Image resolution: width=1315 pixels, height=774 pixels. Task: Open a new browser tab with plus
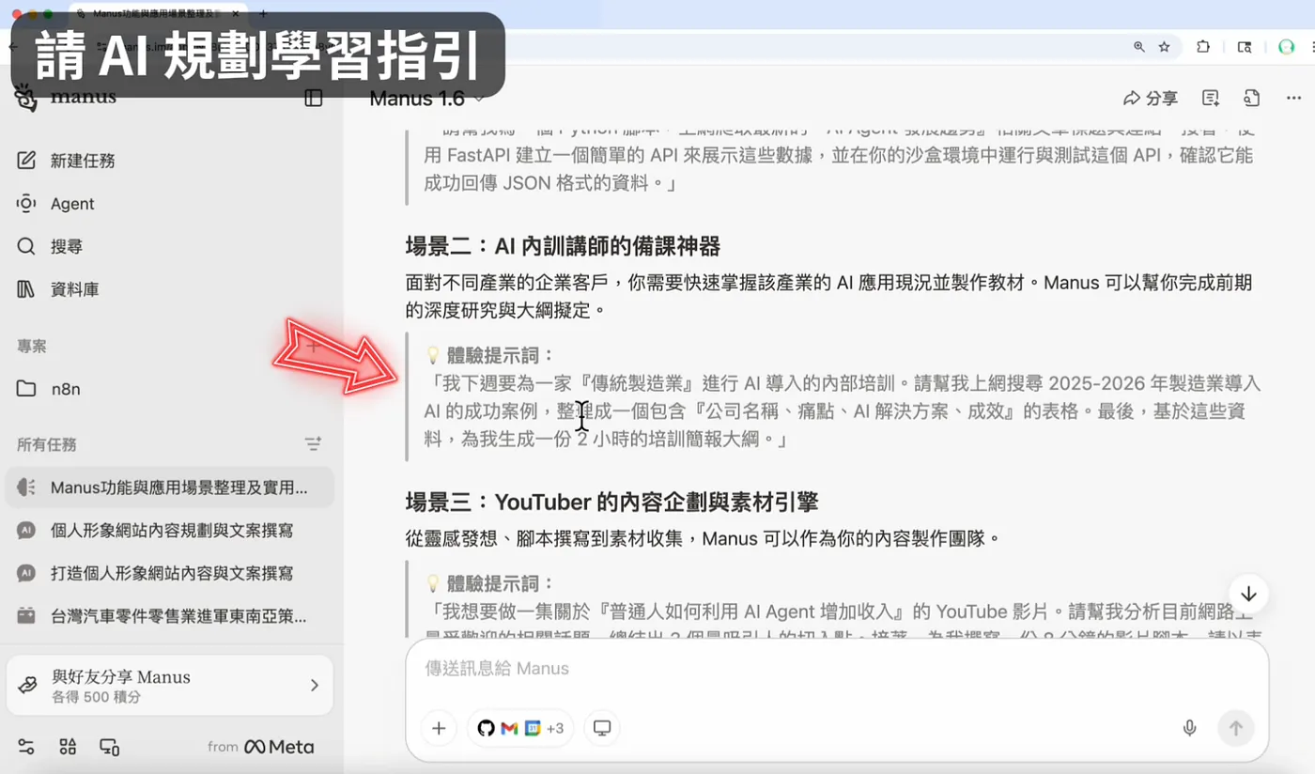click(x=263, y=13)
